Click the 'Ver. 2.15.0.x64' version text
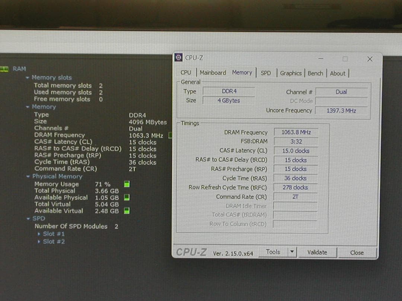The height and width of the screenshot is (301, 402). [233, 253]
